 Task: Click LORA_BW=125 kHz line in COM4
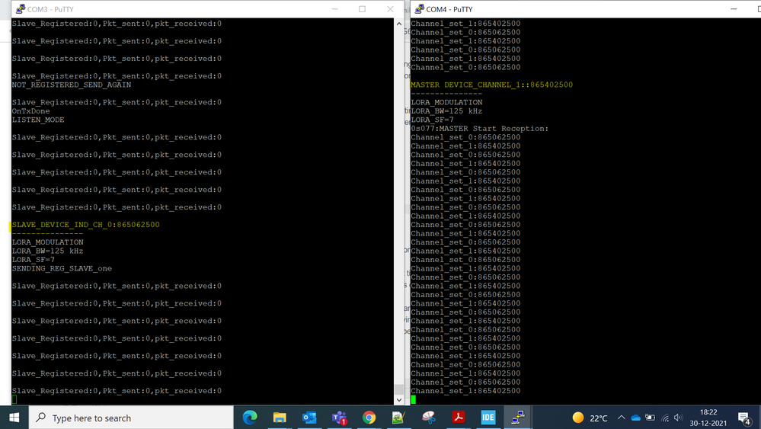tap(446, 111)
